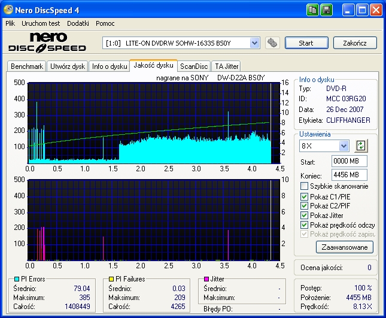
Task: Click the yellow PI Failures color swatch
Action: 111,279
